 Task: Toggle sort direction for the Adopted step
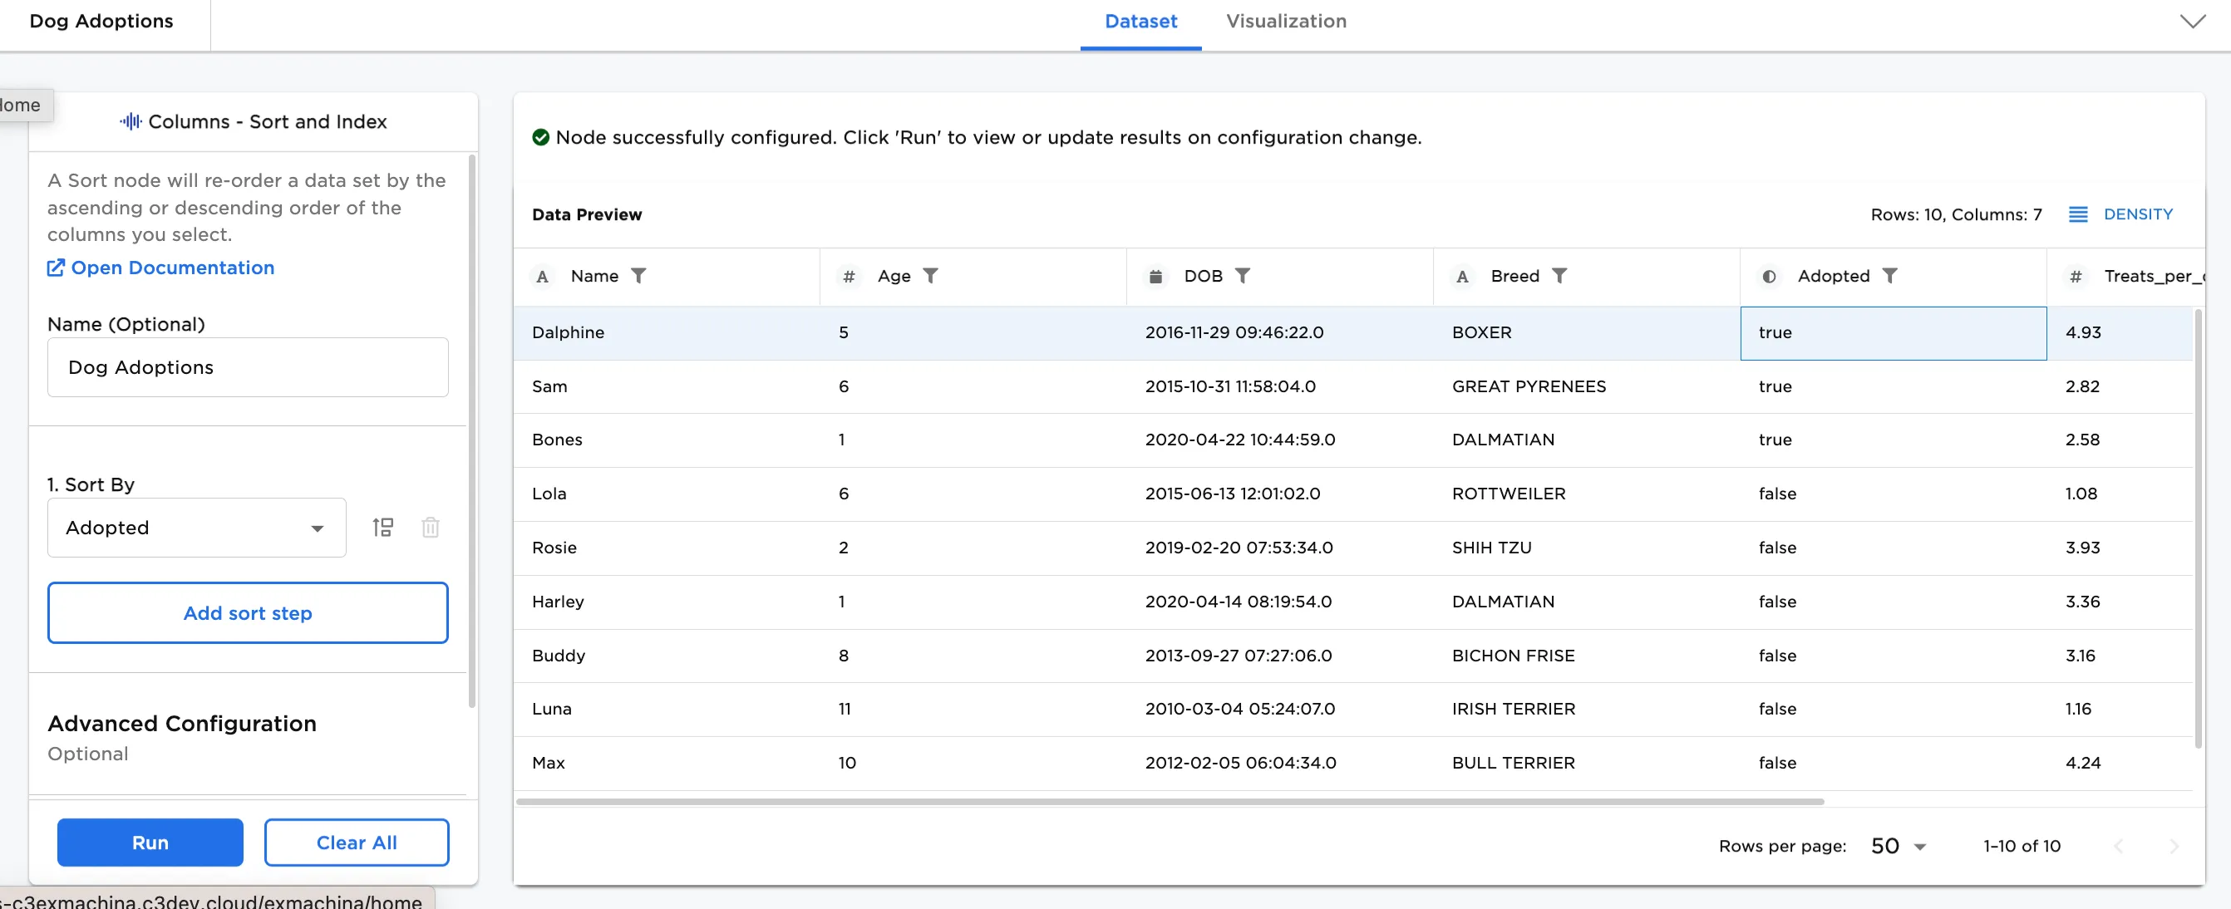384,528
